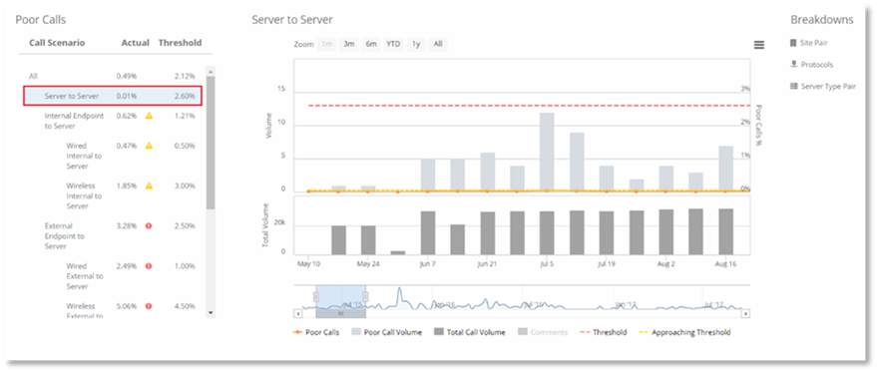
Task: Toggle Total Call Volume legend entry
Action: [x=470, y=332]
